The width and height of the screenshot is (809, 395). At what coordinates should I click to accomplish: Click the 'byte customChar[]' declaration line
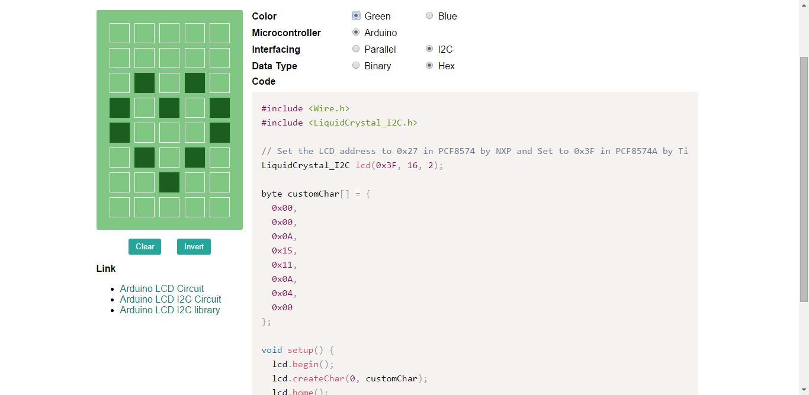tap(316, 194)
